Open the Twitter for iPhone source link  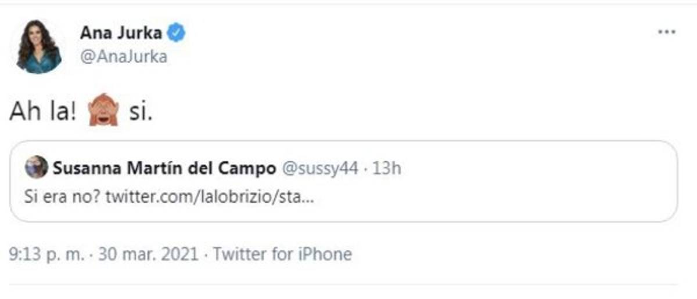point(282,254)
